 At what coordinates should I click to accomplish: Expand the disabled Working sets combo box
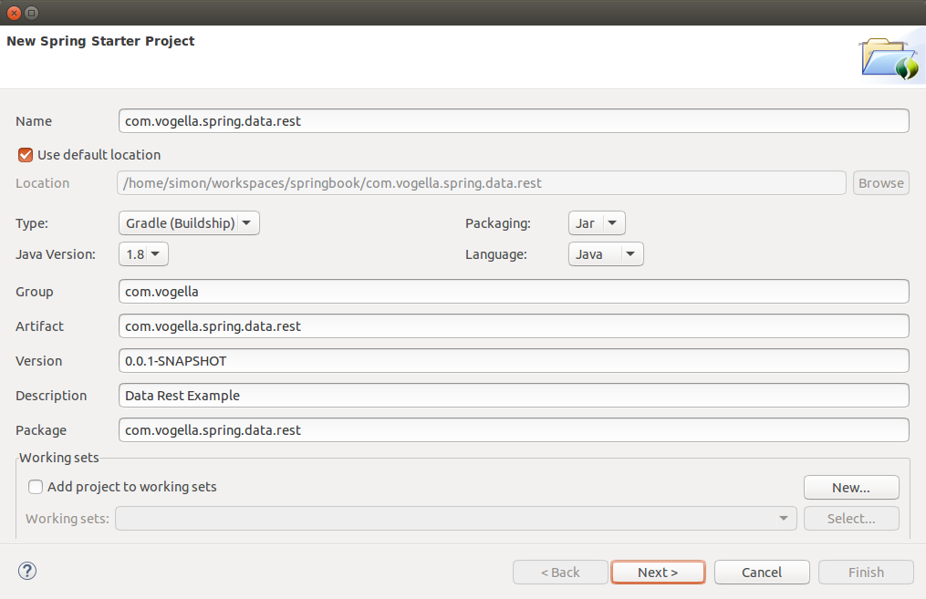(x=456, y=519)
